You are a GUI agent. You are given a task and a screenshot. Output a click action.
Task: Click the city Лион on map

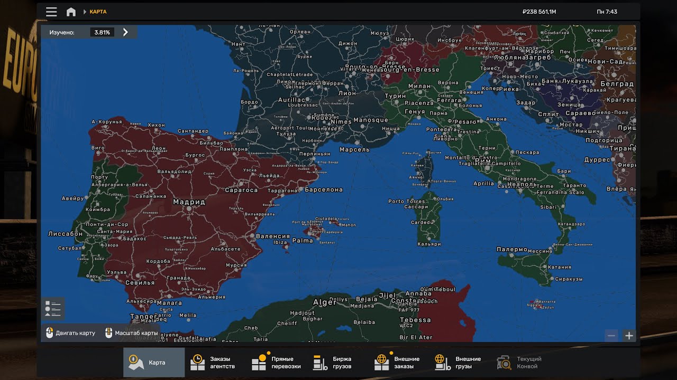click(347, 93)
